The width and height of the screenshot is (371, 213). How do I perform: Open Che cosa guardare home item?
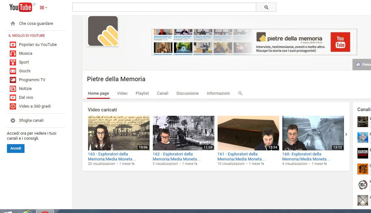36,24
